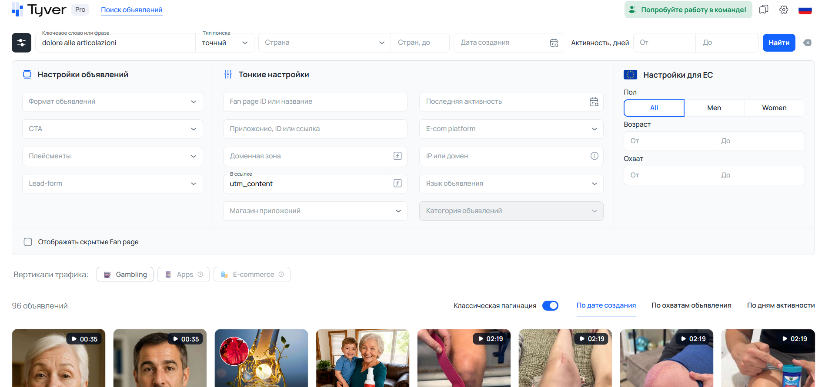Click the age To field
825x387 pixels.
[759, 141]
